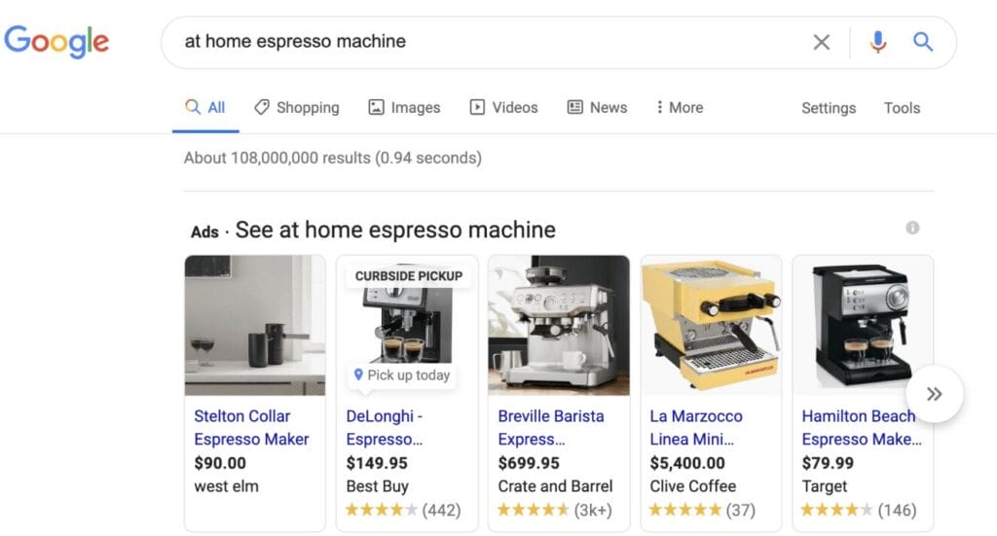The width and height of the screenshot is (997, 536).
Task: Open Breville Barista Express link
Action: [x=551, y=427]
